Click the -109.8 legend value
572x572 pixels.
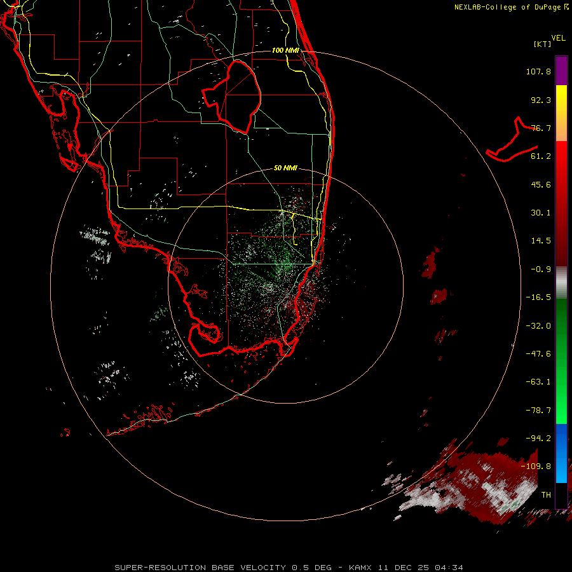pyautogui.click(x=536, y=466)
